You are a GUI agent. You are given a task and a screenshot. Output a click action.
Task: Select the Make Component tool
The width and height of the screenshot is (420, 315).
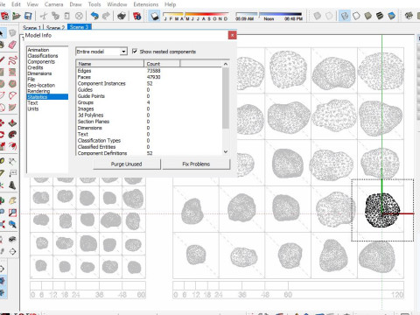click(12, 33)
